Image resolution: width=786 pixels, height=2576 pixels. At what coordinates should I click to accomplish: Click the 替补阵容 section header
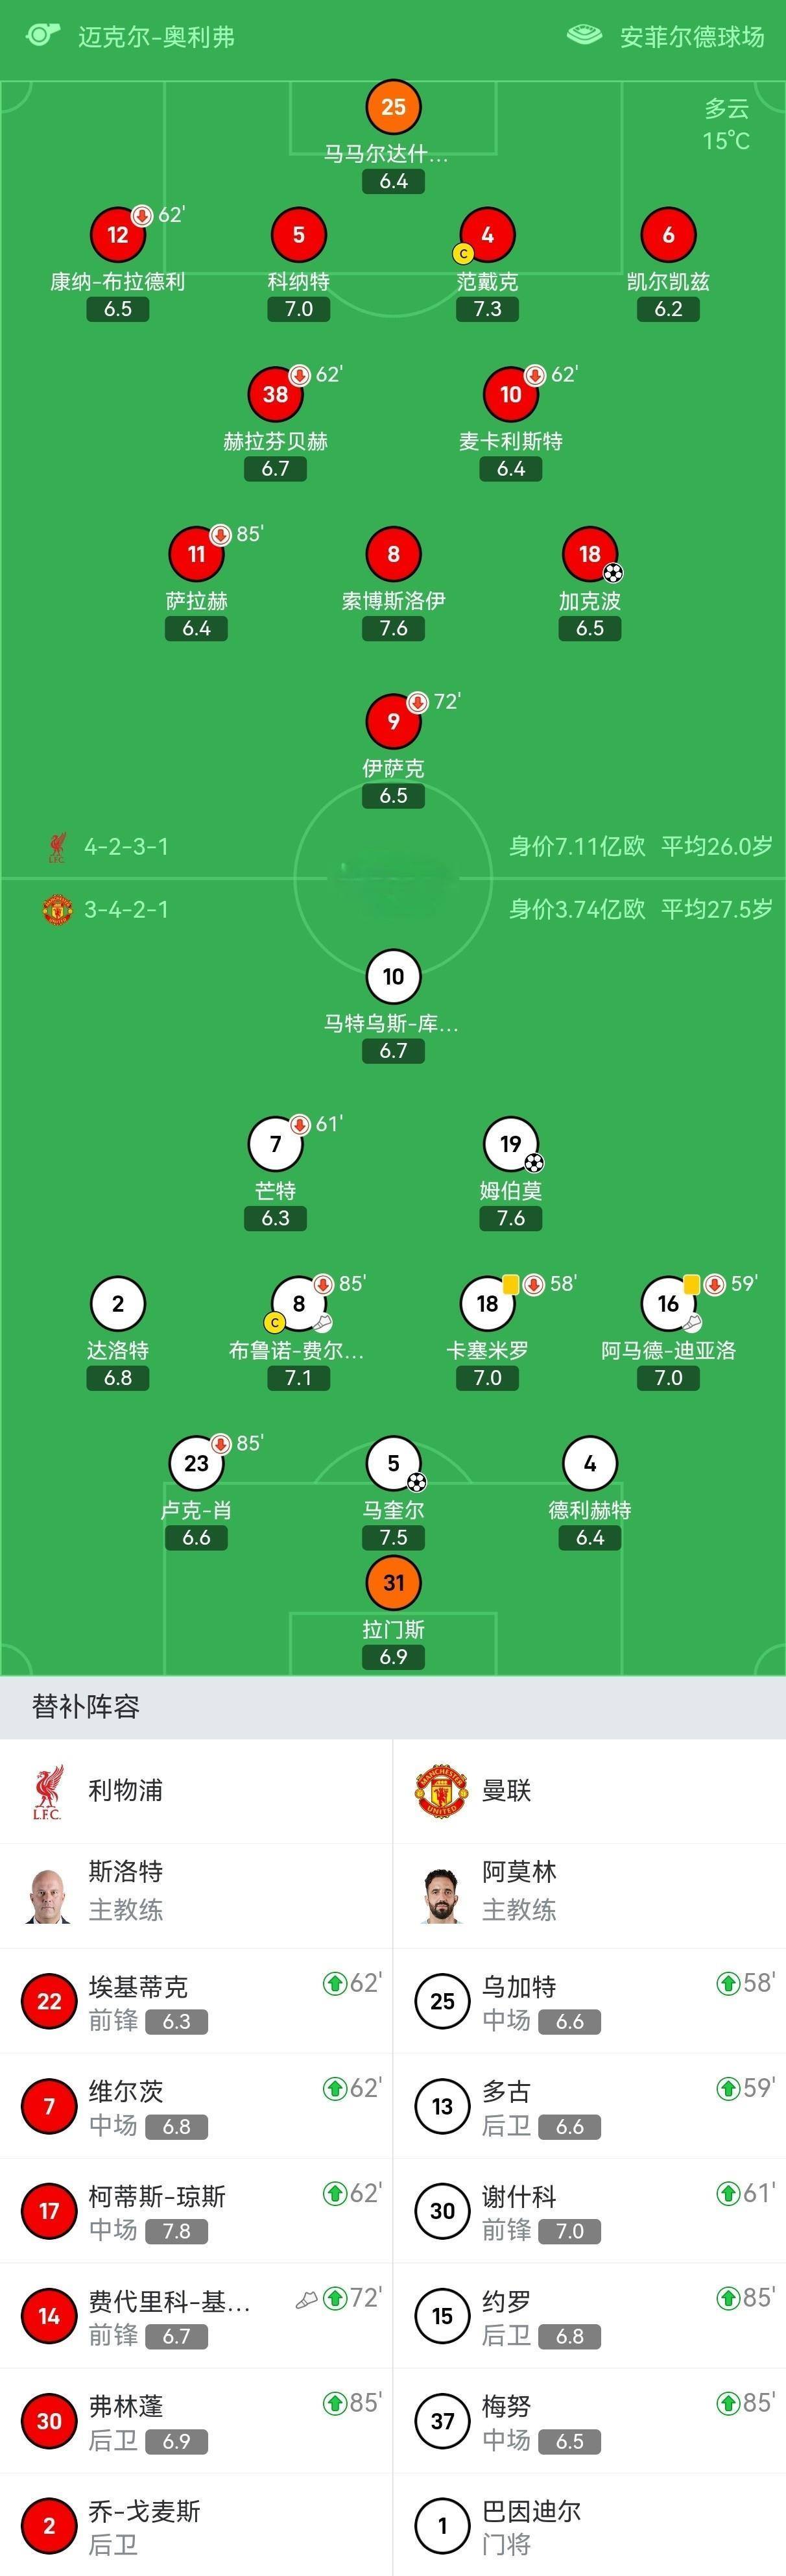pyautogui.click(x=86, y=1707)
